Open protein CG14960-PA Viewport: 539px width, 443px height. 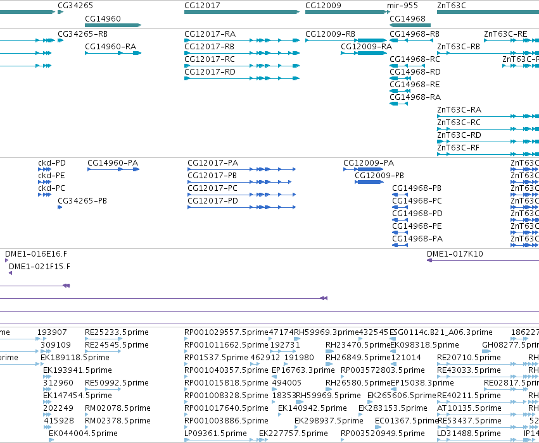(113, 163)
